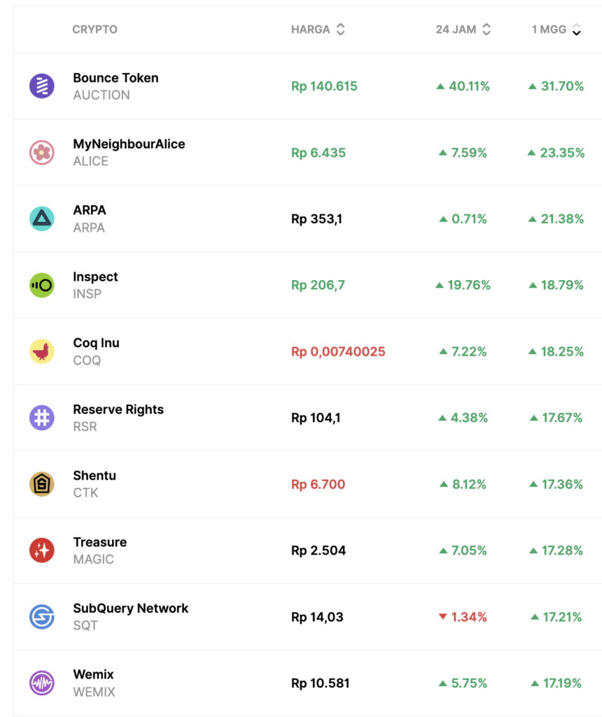Image resolution: width=602 pixels, height=717 pixels.
Task: Sort the list by the HARGA column
Action: click(x=318, y=29)
